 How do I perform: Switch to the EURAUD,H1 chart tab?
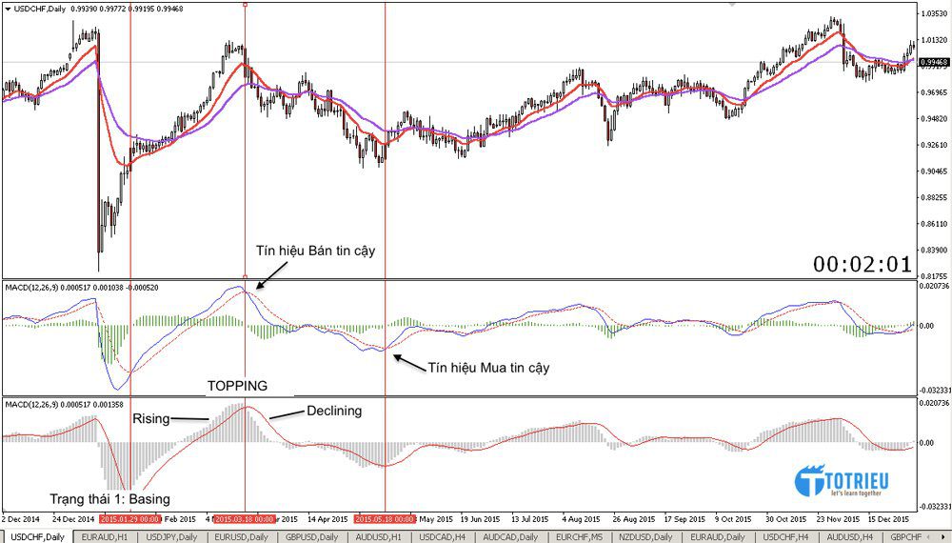pyautogui.click(x=105, y=536)
